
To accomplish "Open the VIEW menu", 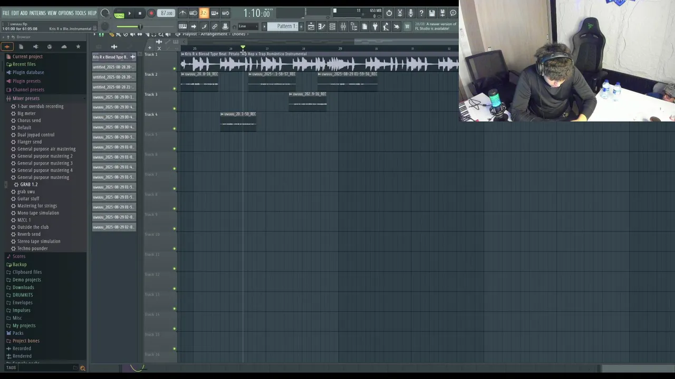I will pyautogui.click(x=52, y=13).
